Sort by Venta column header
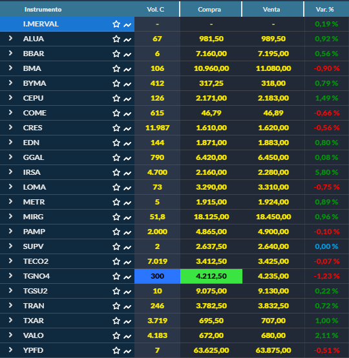 [271, 10]
